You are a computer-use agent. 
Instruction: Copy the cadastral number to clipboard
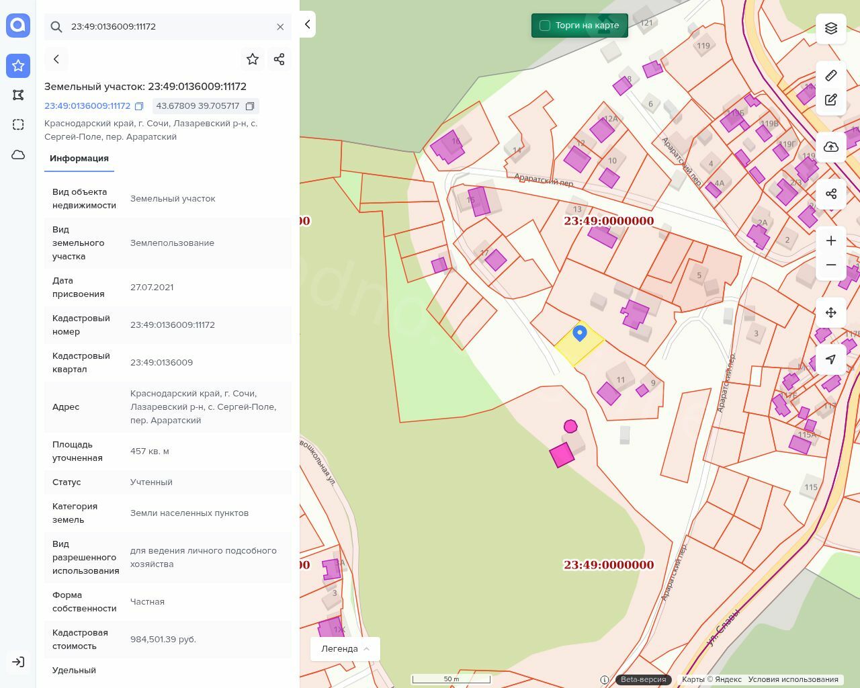(139, 106)
